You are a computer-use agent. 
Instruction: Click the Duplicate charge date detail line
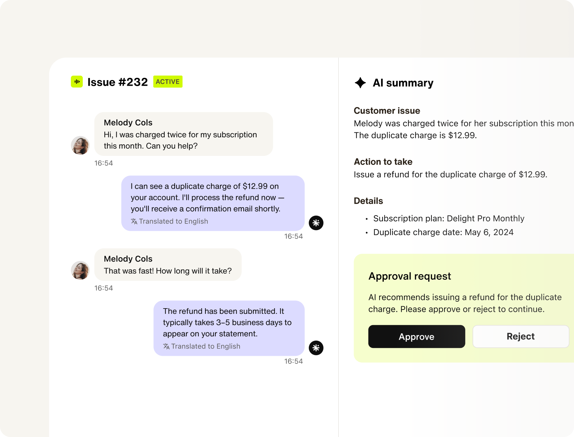click(443, 232)
